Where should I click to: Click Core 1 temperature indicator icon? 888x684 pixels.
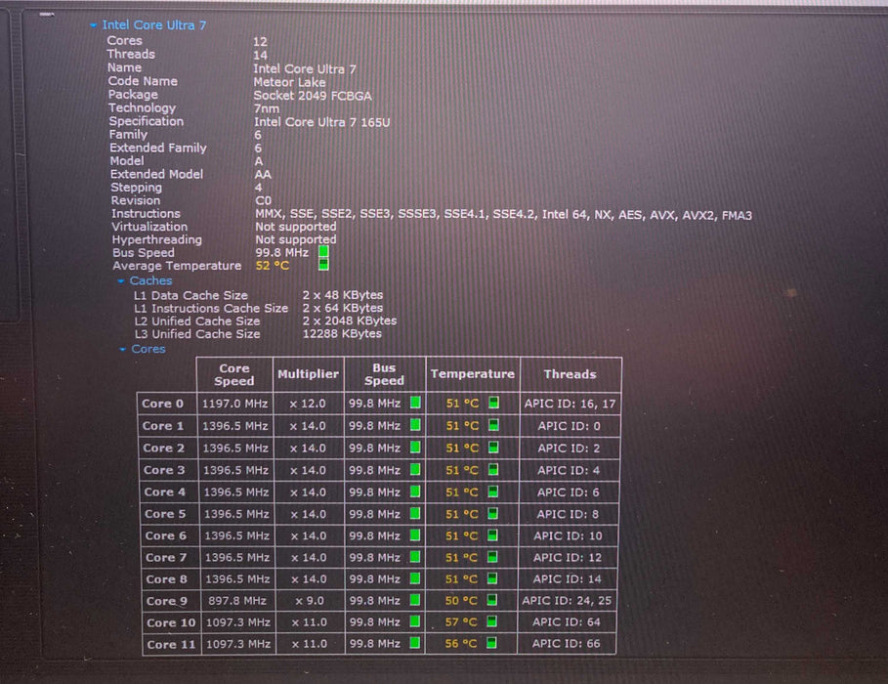point(494,425)
